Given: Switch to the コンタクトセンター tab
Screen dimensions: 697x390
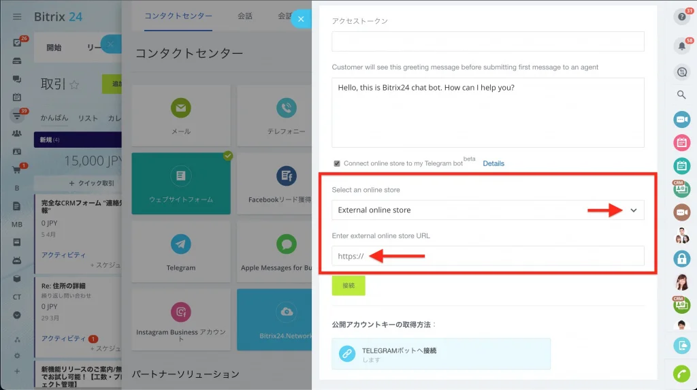Looking at the screenshot, I should pos(178,16).
